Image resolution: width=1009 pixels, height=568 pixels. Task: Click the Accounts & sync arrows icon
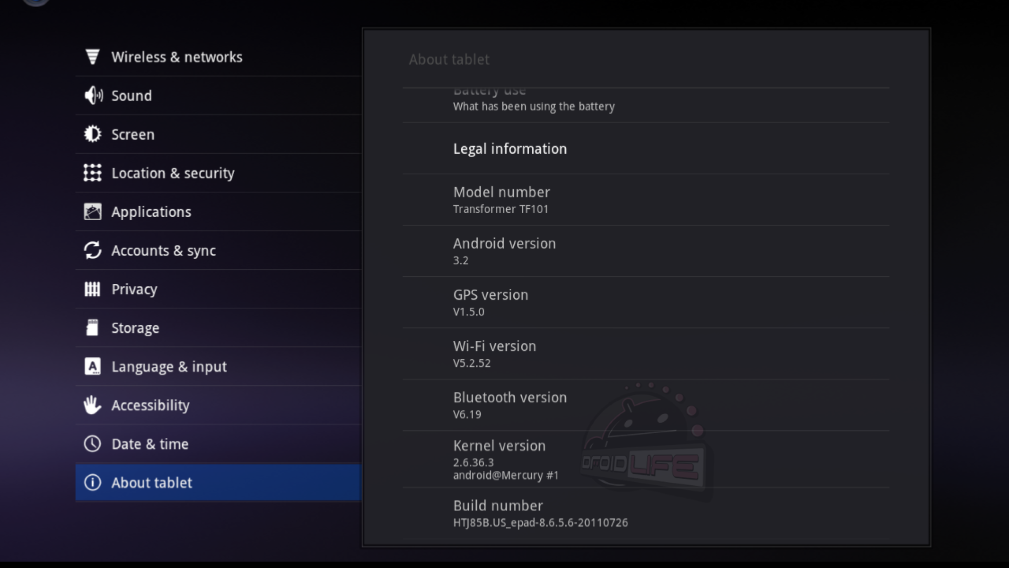point(93,250)
